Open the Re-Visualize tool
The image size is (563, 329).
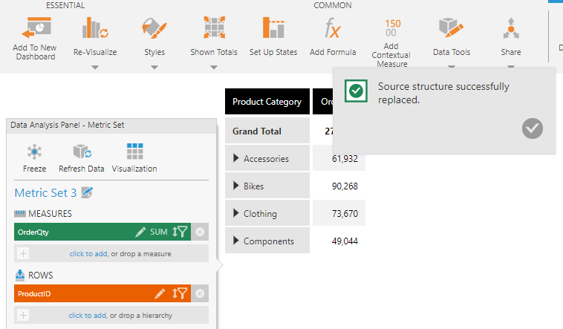click(94, 29)
